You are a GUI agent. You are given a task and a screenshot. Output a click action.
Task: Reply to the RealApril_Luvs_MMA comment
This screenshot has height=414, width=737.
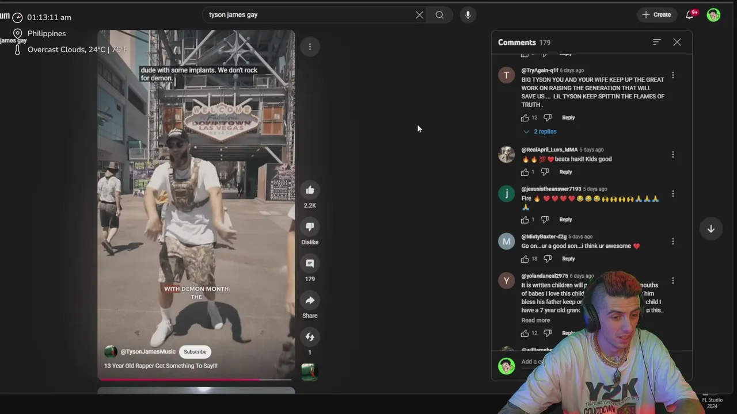pyautogui.click(x=565, y=172)
